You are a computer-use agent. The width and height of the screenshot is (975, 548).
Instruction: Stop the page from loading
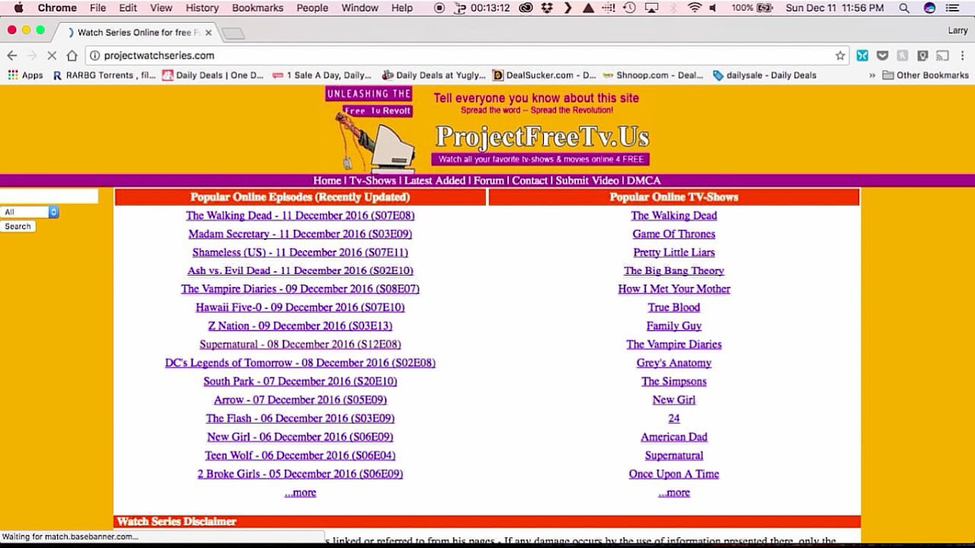tap(52, 56)
